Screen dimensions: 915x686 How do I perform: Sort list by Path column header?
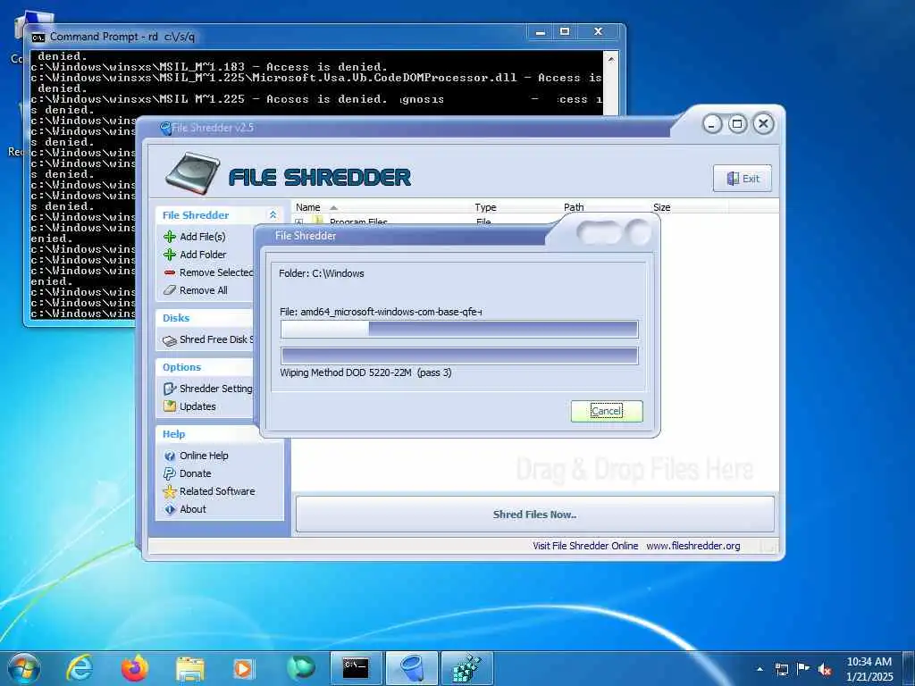[x=574, y=207]
